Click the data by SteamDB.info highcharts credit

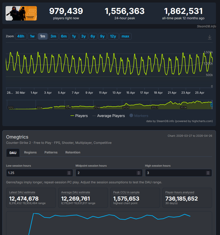pyautogui.click(x=179, y=121)
